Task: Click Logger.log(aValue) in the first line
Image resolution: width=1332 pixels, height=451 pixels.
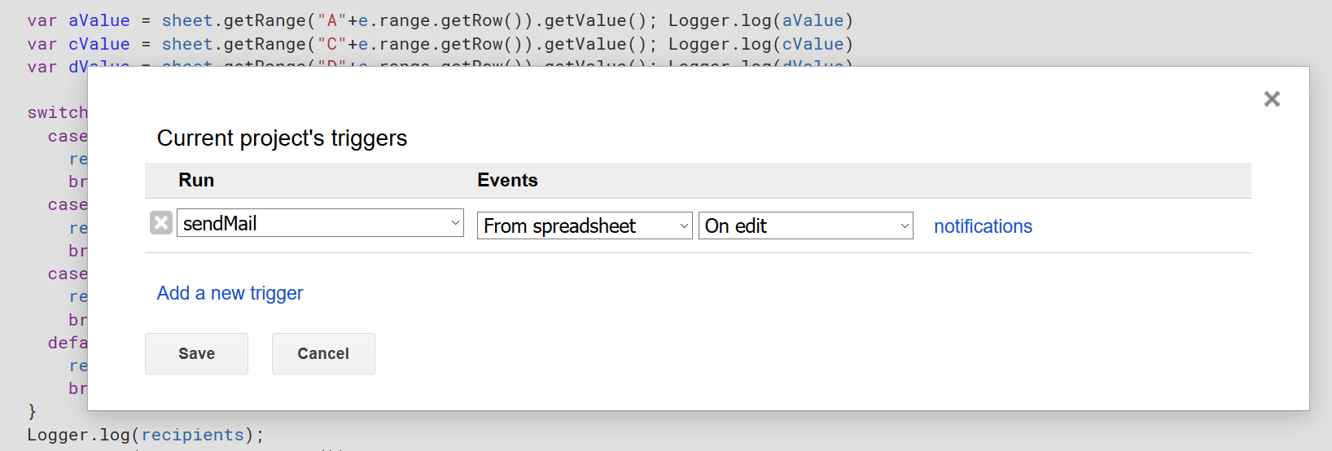Action: tap(760, 20)
